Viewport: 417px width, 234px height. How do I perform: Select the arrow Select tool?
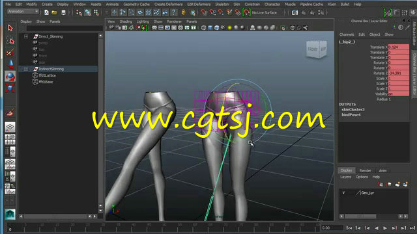click(x=10, y=28)
